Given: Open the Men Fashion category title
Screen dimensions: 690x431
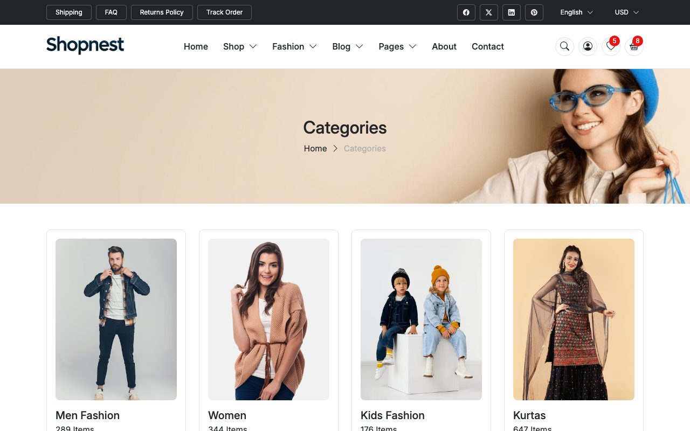Looking at the screenshot, I should coord(87,415).
